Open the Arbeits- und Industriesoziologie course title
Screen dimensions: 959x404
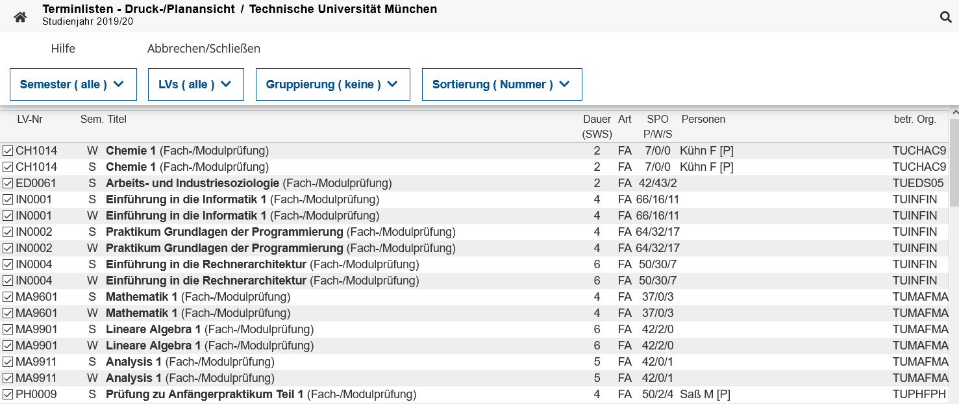[x=192, y=183]
